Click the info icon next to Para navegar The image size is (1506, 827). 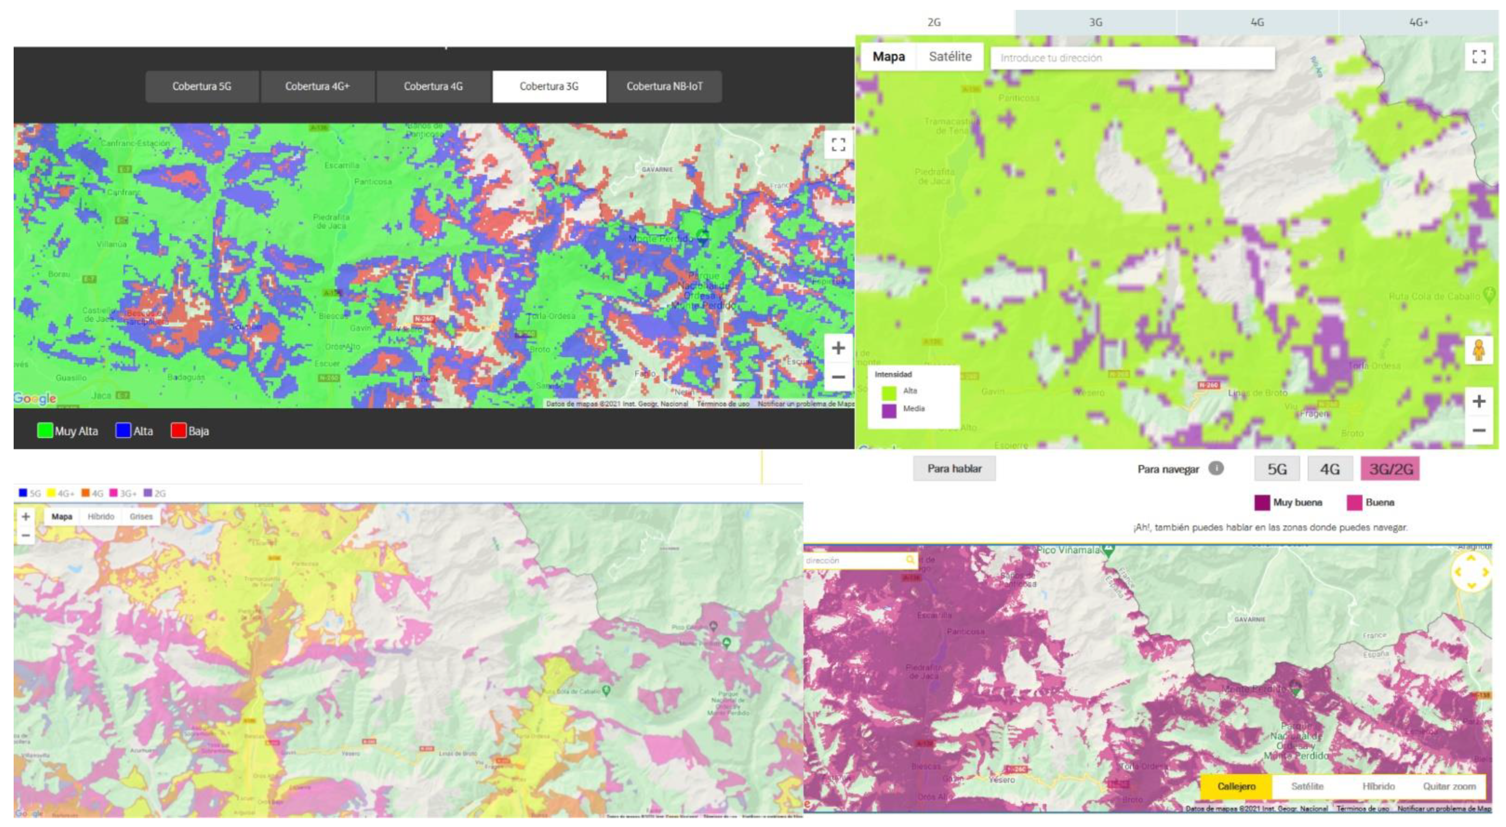[1216, 468]
